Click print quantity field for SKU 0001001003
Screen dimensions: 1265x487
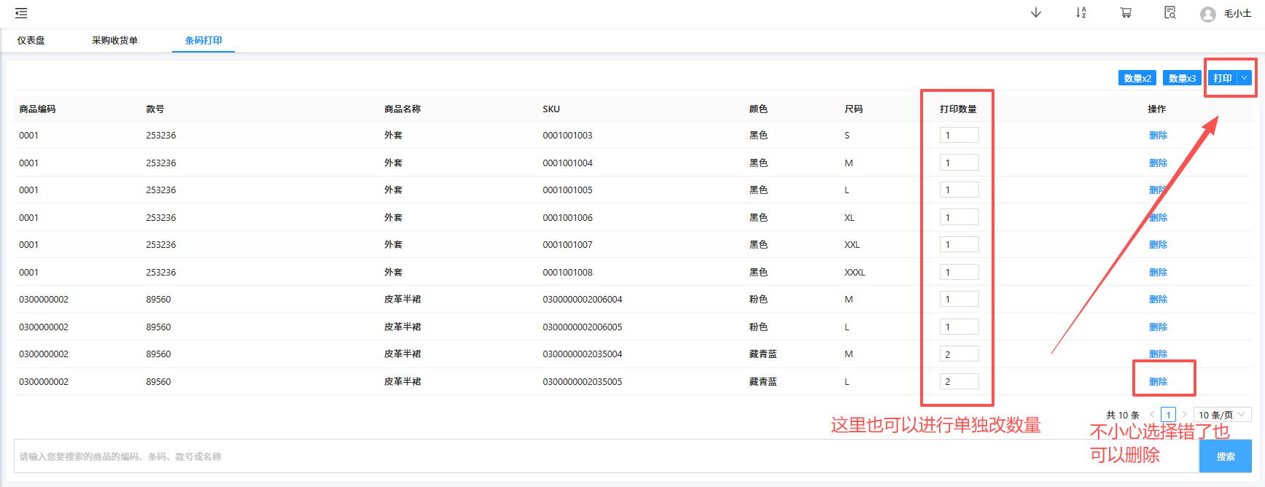point(959,136)
